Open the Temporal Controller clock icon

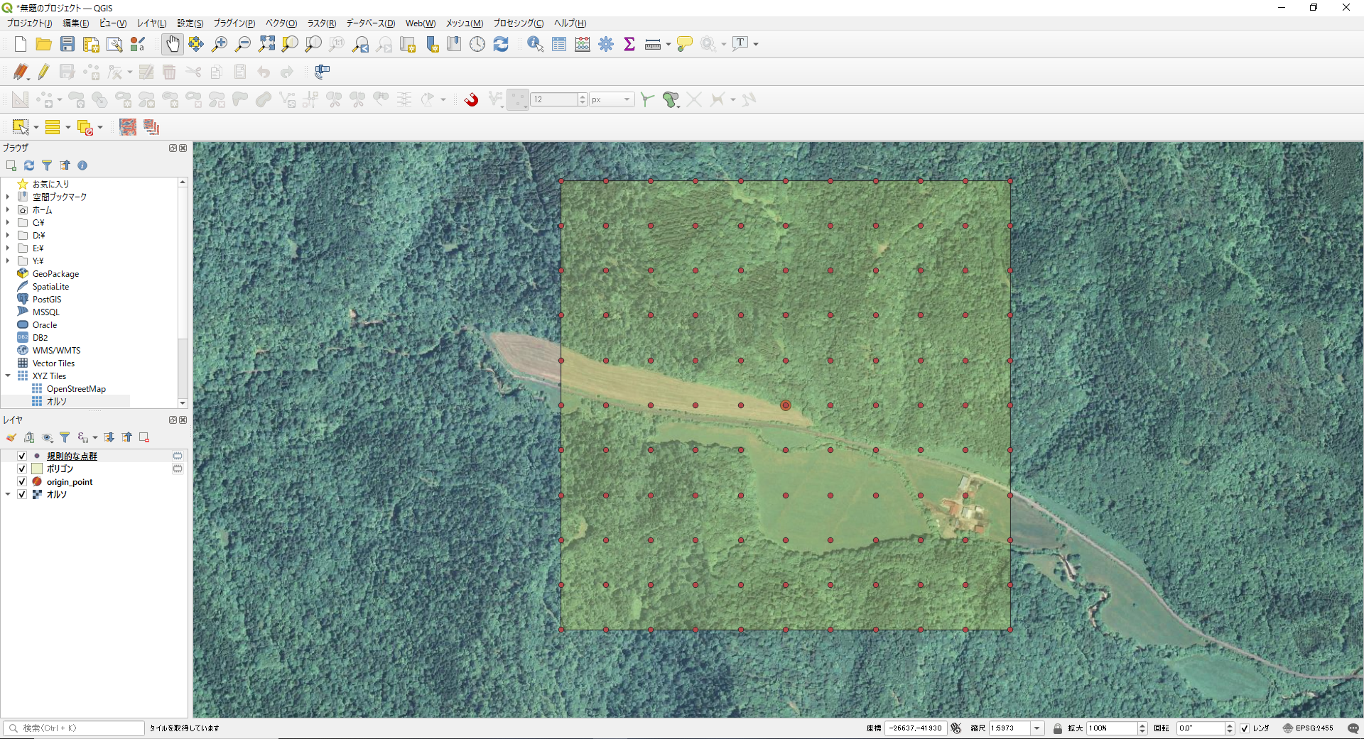coord(477,44)
